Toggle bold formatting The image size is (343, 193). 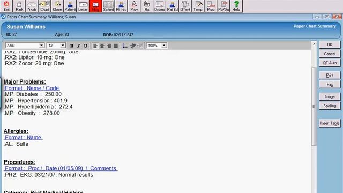point(71,46)
